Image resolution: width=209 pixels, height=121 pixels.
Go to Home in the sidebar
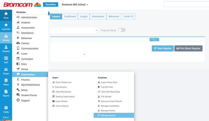(6, 15)
